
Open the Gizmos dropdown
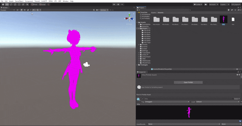tap(104, 10)
